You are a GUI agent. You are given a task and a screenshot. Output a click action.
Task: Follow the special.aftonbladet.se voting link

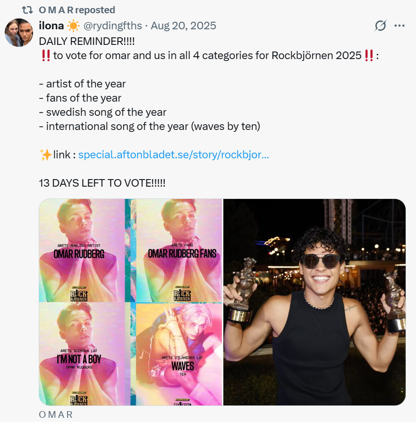tap(173, 155)
